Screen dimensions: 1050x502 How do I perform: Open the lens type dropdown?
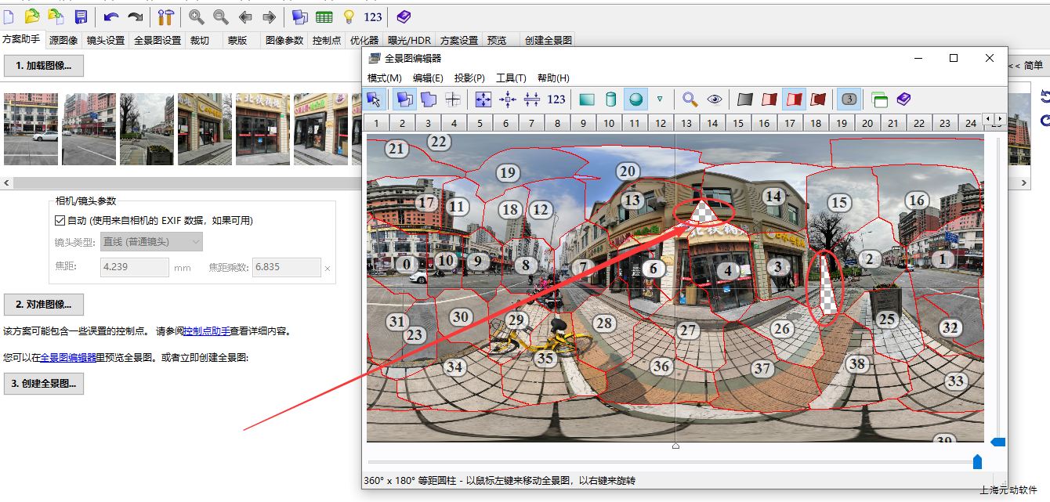point(150,242)
